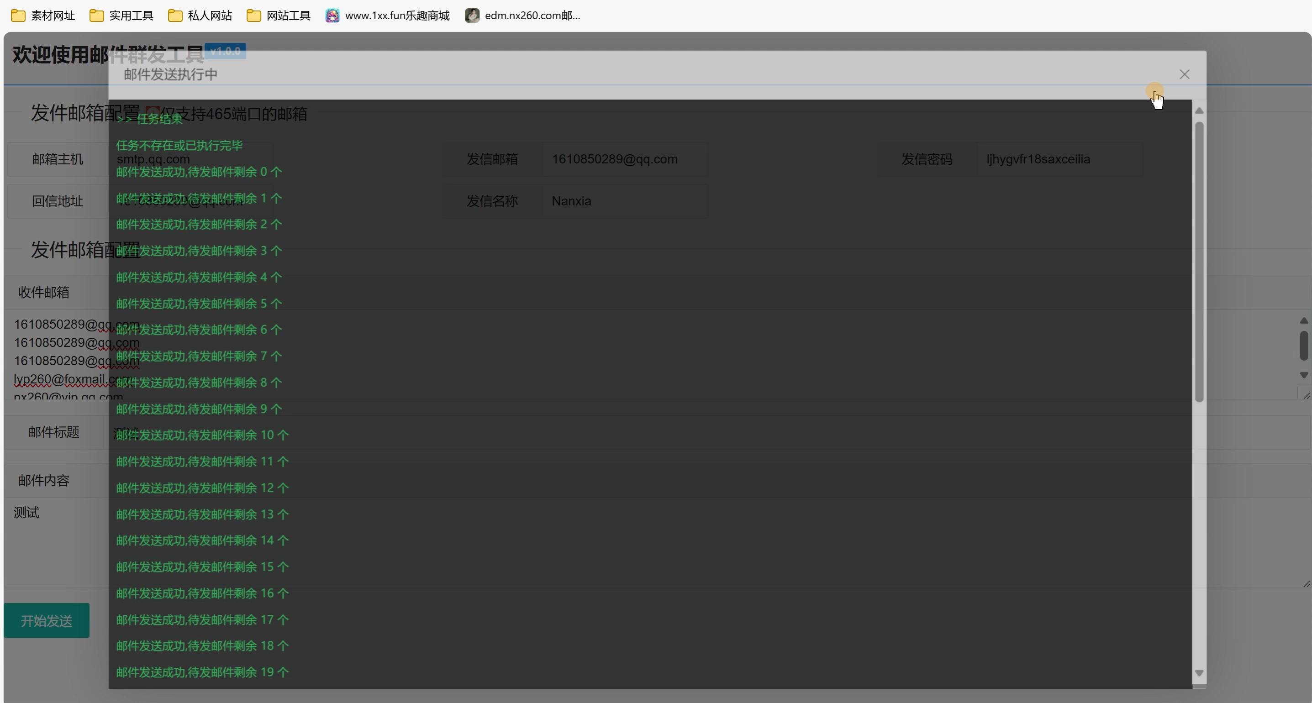
Task: Click the log panel scrollbar thumb
Action: (x=1199, y=262)
